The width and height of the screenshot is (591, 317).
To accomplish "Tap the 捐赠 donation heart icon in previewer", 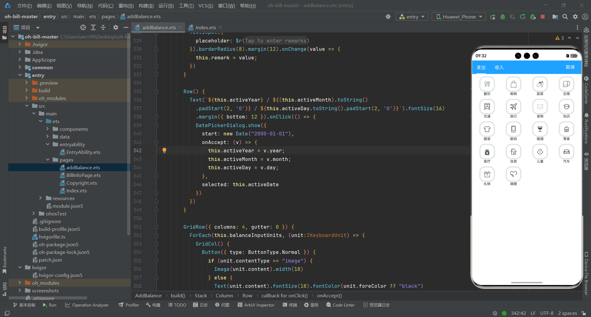I will pos(513,174).
